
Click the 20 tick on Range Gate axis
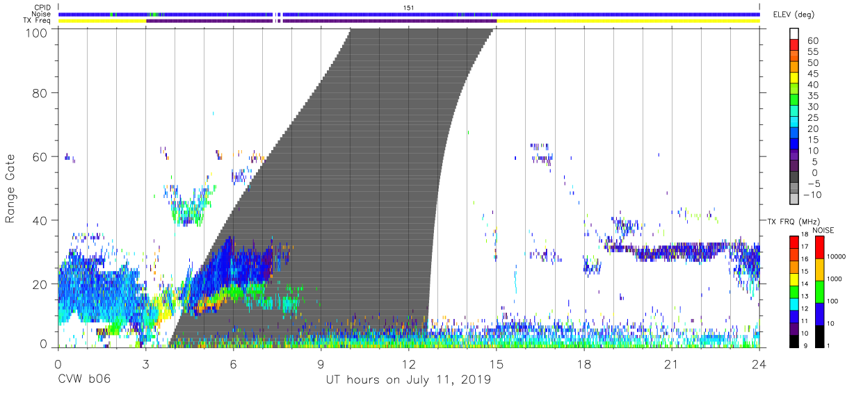coord(40,284)
